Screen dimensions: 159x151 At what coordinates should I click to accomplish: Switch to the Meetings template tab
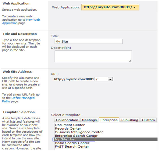tap(89, 120)
